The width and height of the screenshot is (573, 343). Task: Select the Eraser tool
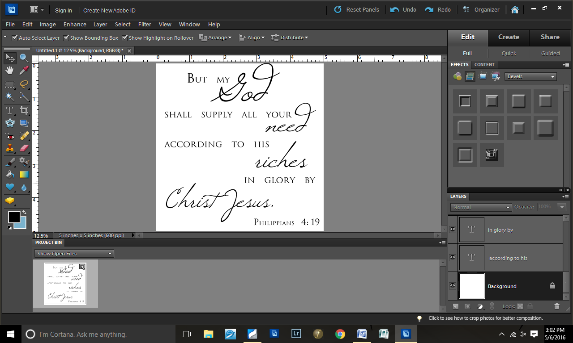click(x=24, y=148)
